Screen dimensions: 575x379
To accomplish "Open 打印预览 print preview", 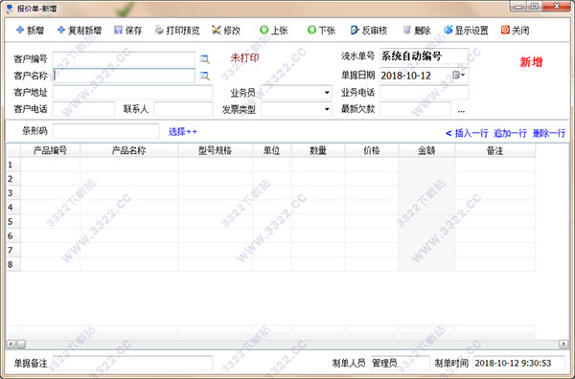I will coord(177,31).
